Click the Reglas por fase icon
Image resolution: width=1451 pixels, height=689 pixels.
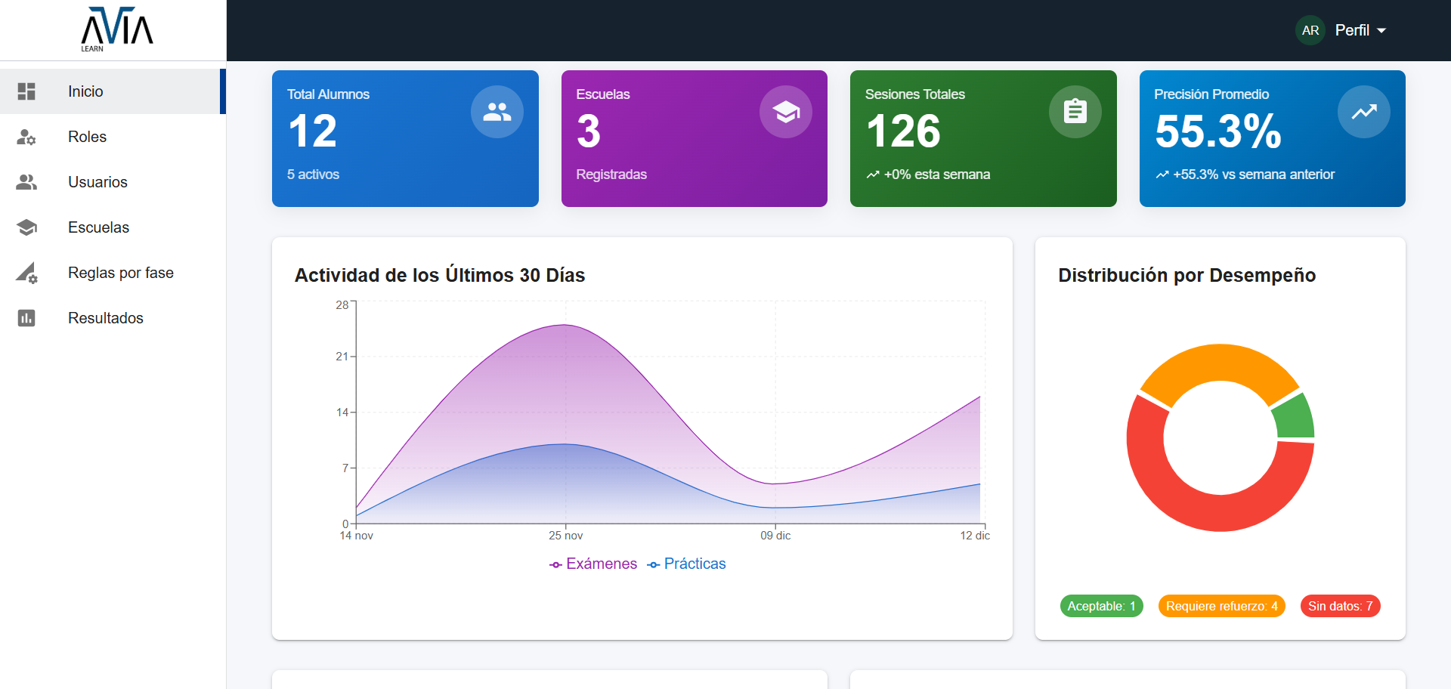pos(26,273)
